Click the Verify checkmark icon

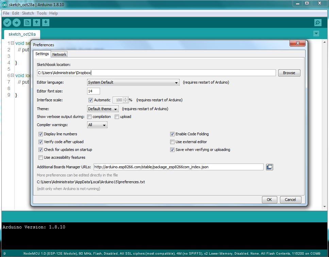click(7, 22)
